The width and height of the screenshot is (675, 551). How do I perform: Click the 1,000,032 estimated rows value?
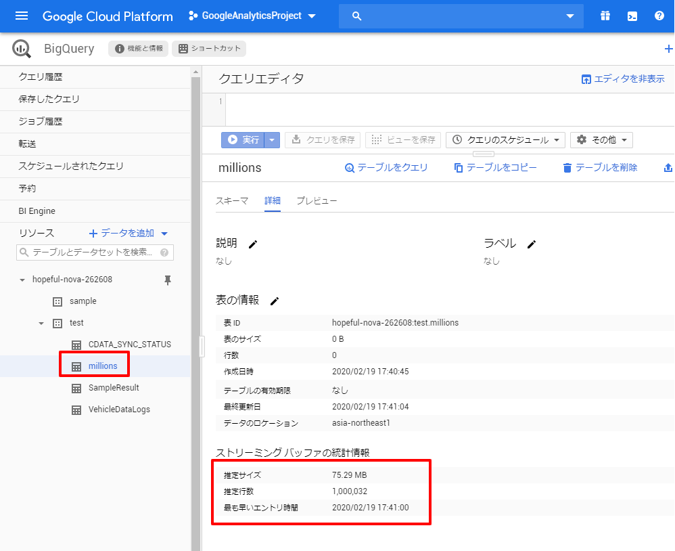(x=350, y=491)
